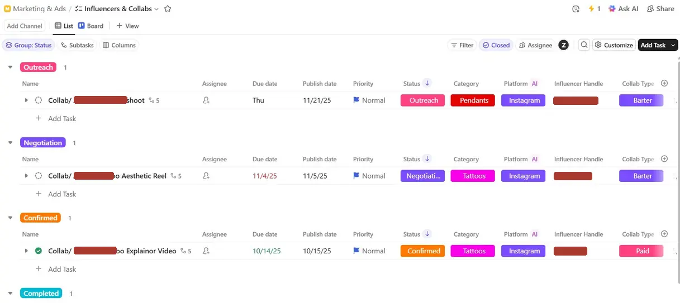The height and width of the screenshot is (303, 680).
Task: Open the search magnifier icon
Action: click(x=584, y=45)
